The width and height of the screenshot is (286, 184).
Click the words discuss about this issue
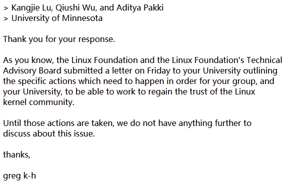tap(49, 134)
